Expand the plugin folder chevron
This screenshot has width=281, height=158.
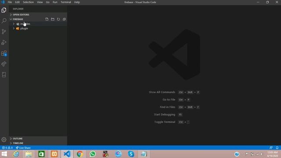point(14,29)
